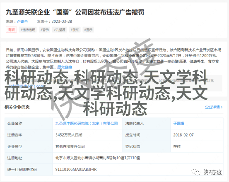Click the 存续 registration status value

(177, 146)
